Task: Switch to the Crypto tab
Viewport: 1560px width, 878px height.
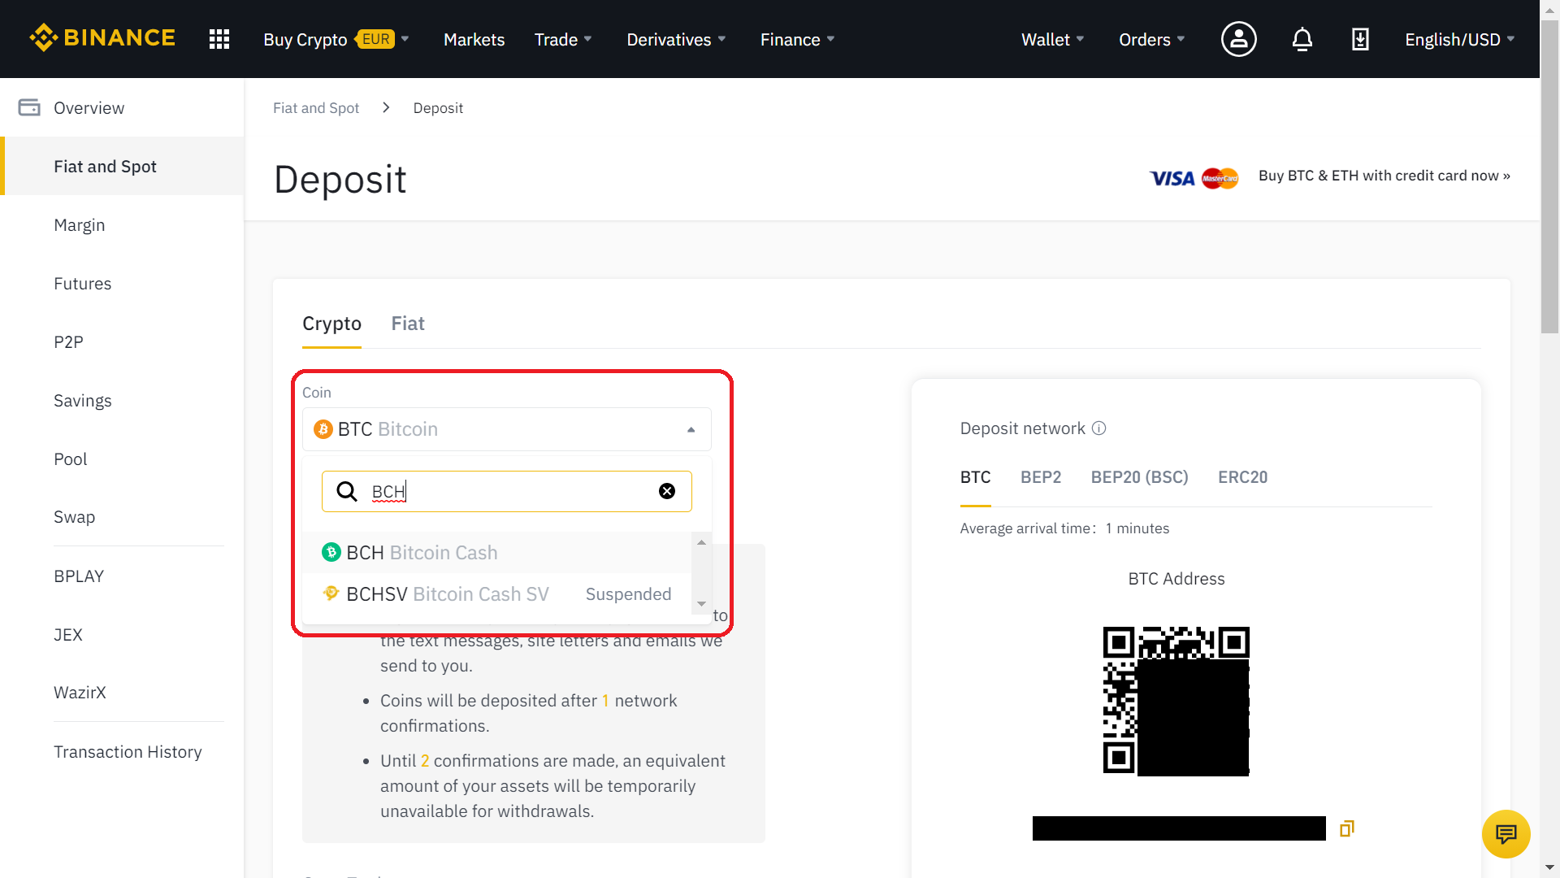Action: click(x=331, y=324)
